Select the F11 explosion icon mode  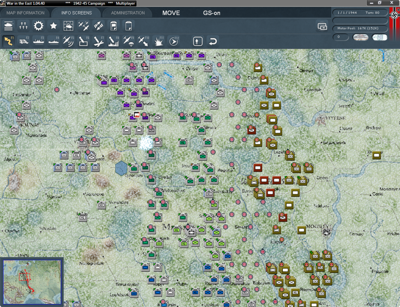pyautogui.click(x=159, y=41)
